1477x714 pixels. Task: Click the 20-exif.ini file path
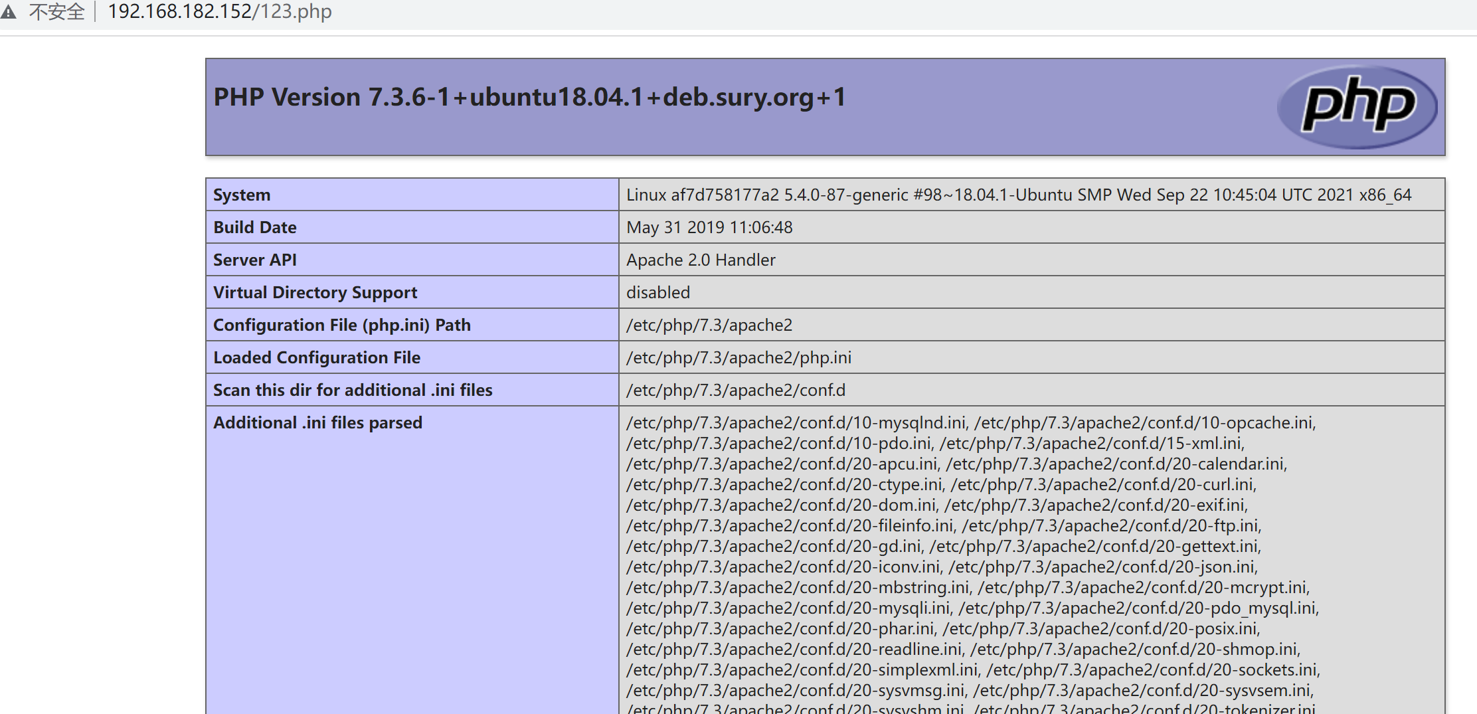(1095, 505)
